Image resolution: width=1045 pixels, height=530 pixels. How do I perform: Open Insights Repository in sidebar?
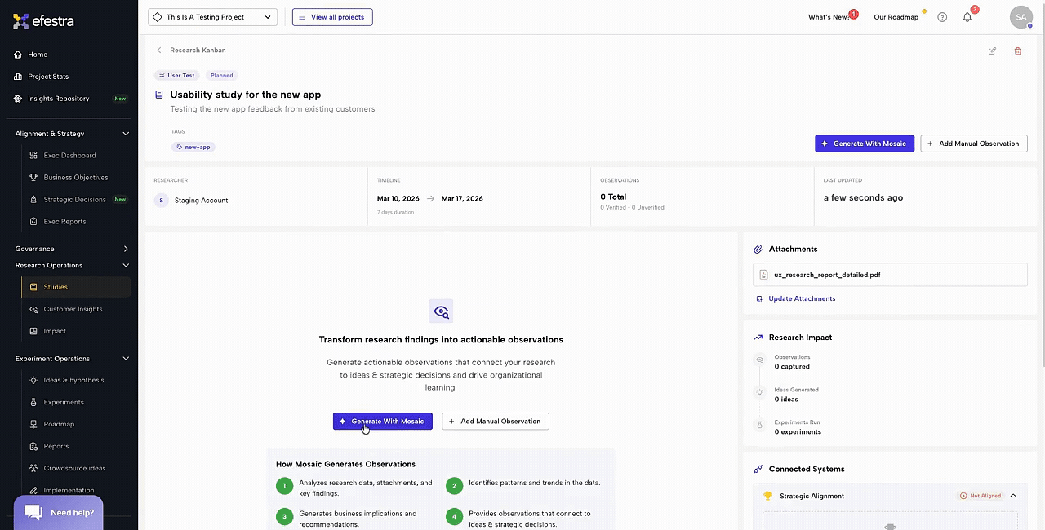58,99
